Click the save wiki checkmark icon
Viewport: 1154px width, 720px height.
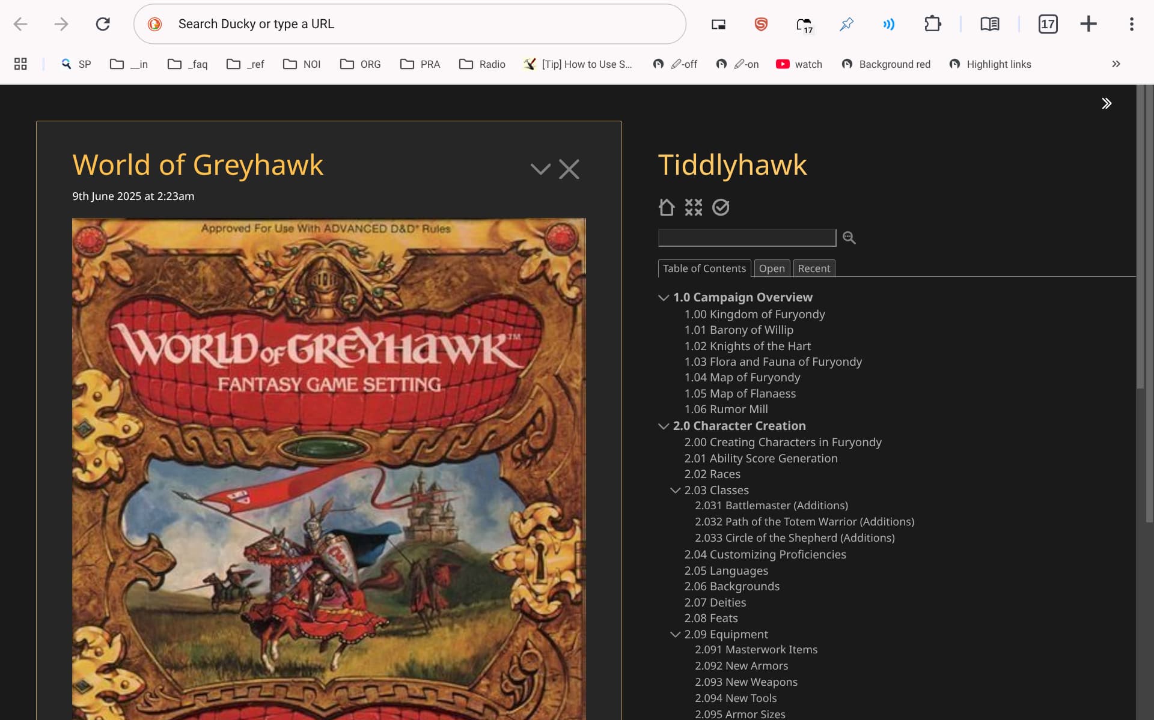[720, 207]
